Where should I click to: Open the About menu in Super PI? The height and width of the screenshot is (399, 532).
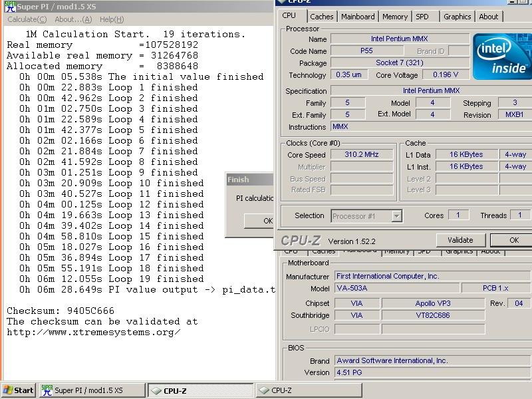click(73, 19)
